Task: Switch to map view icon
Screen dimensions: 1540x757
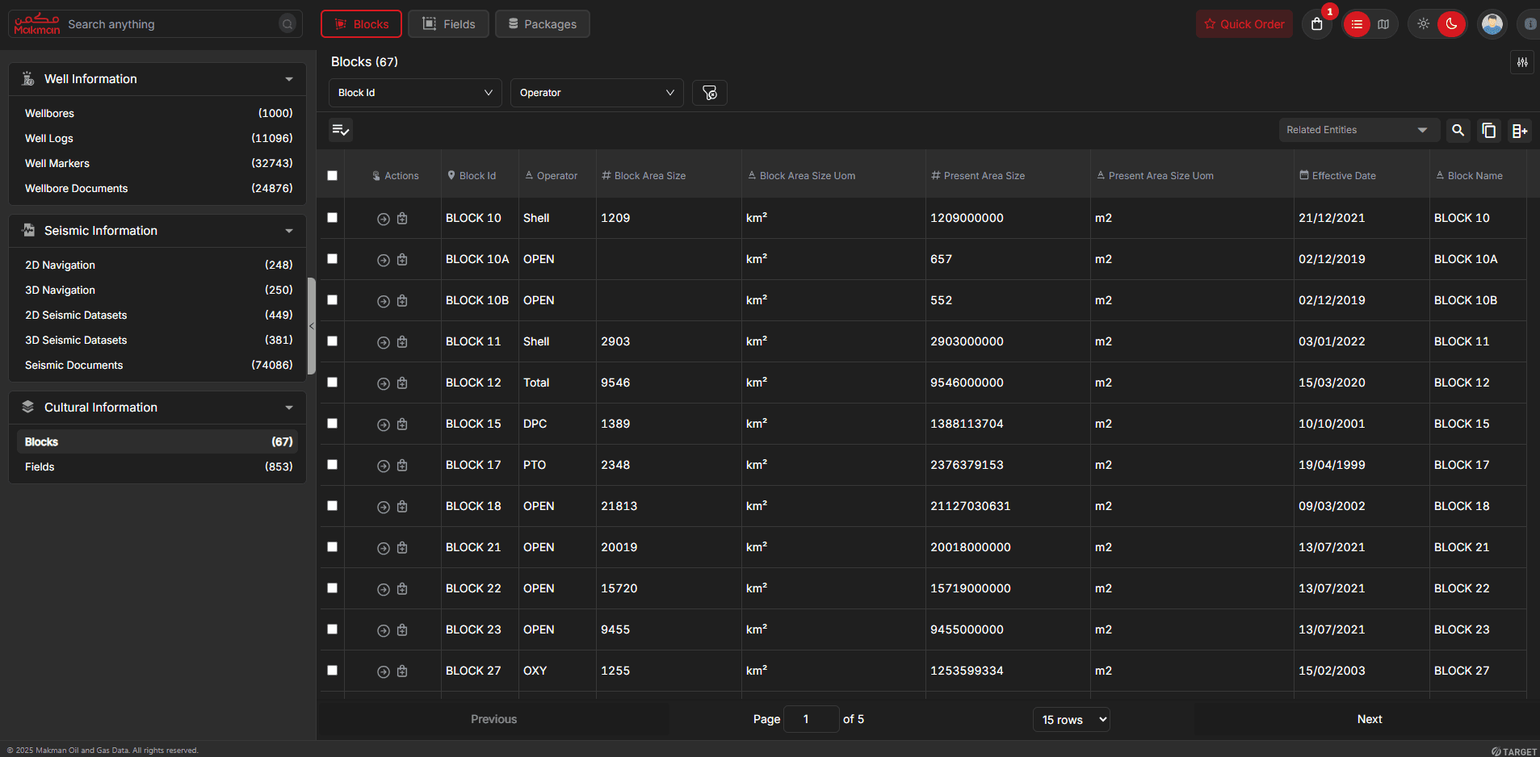Action: [1383, 24]
